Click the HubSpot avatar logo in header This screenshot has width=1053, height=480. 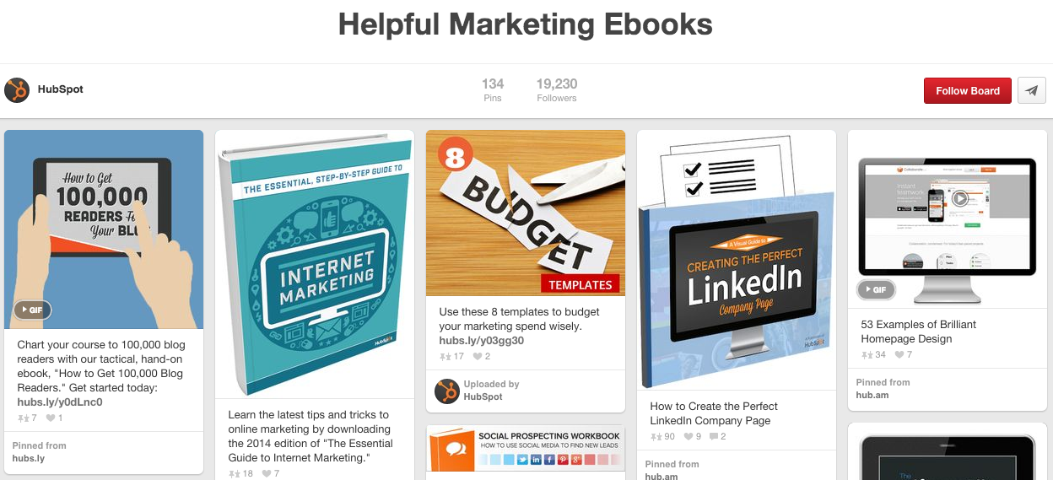(17, 90)
